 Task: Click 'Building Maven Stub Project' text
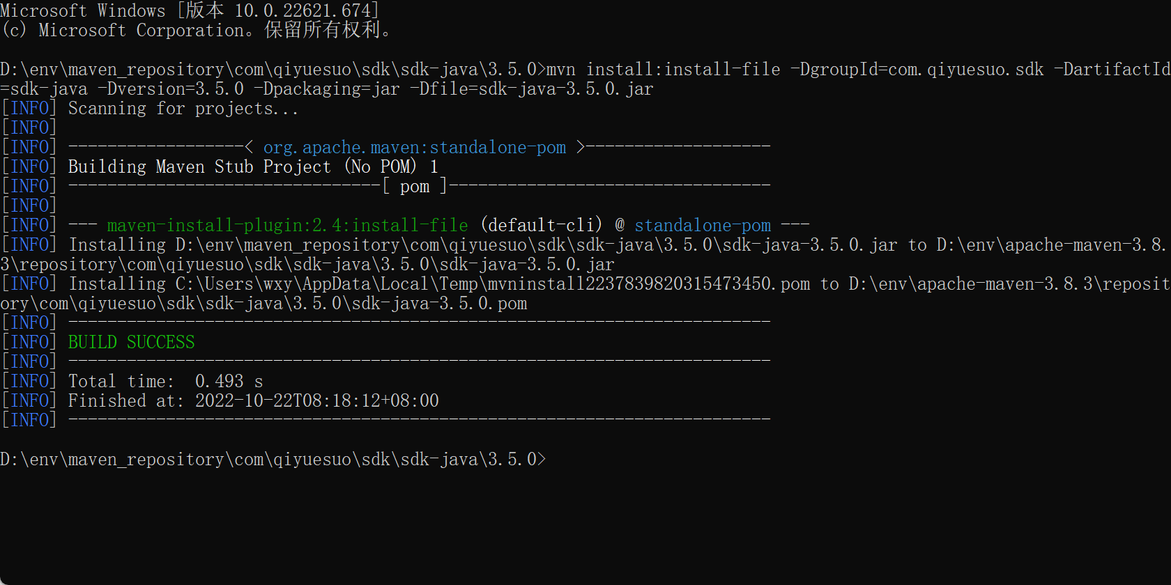tap(199, 166)
